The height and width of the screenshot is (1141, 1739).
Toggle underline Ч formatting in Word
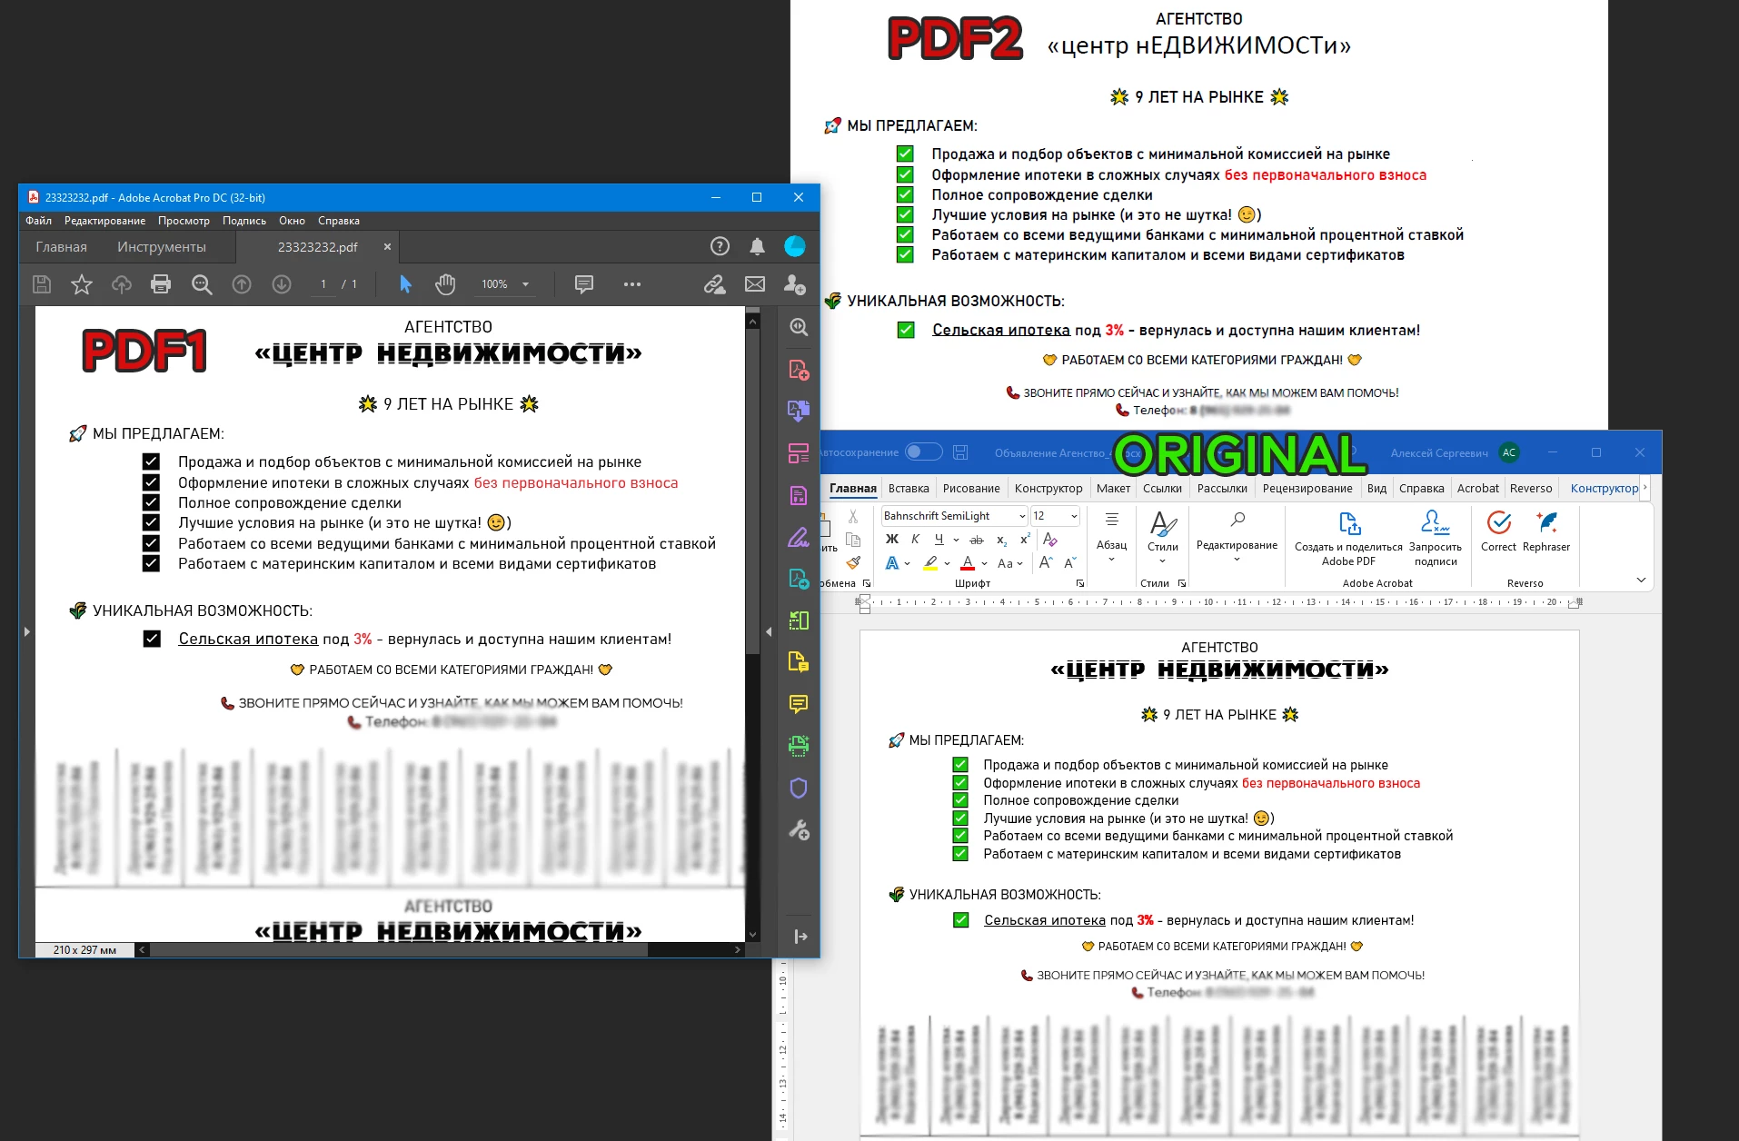939,540
